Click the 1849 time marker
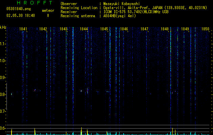213x135 pixels. point(185,29)
